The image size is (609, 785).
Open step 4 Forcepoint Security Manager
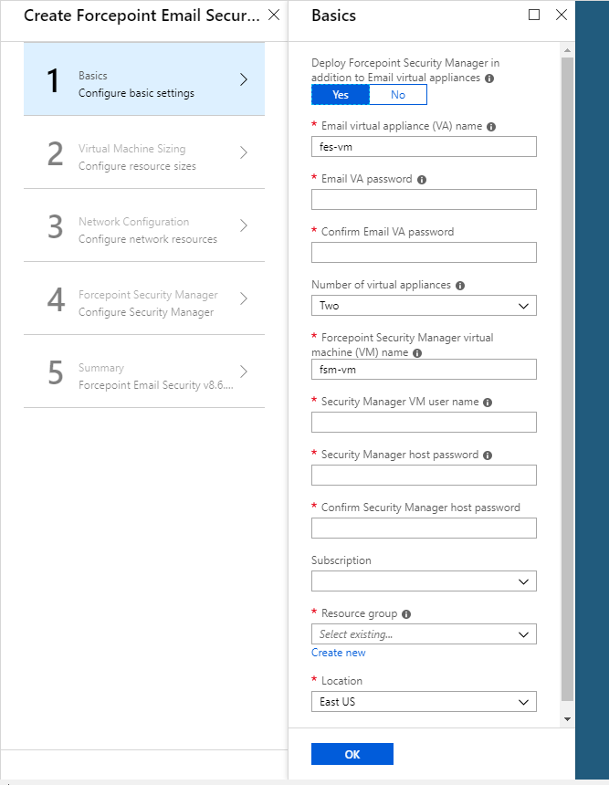tap(144, 298)
